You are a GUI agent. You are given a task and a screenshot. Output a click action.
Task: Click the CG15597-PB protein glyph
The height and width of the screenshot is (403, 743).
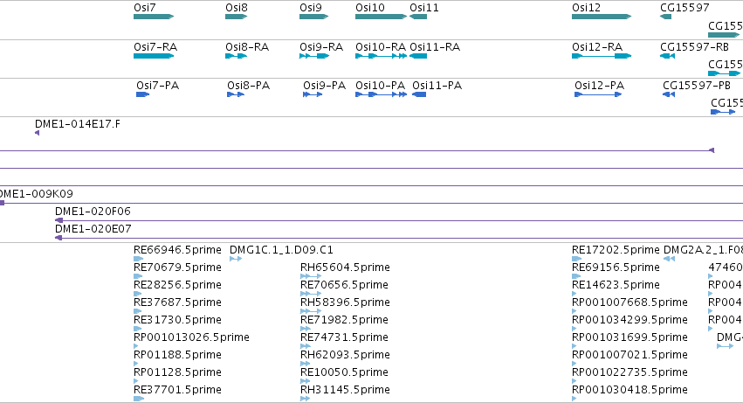point(669,94)
